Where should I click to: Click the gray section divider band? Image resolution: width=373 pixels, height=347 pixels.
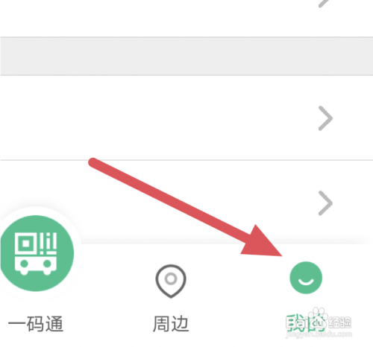[x=186, y=56]
